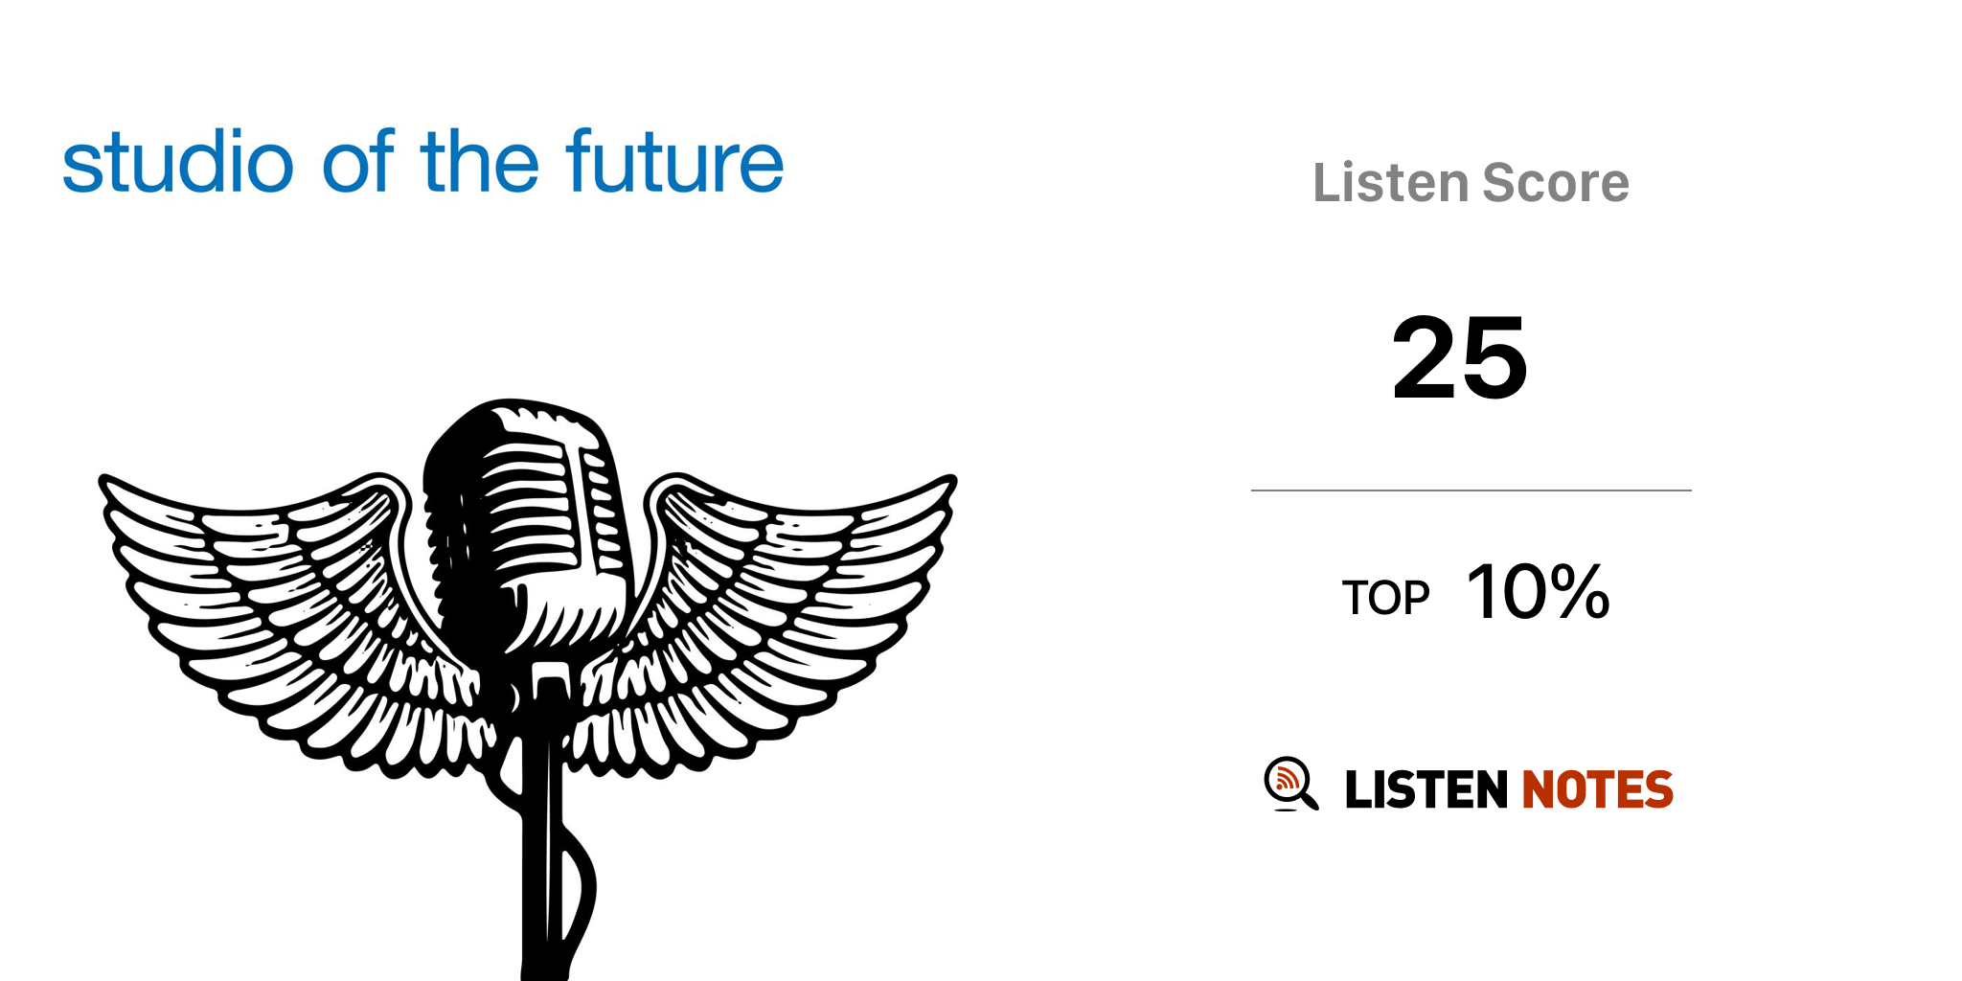This screenshot has width=1962, height=981.
Task: Select the score number 25
Action: point(1459,358)
